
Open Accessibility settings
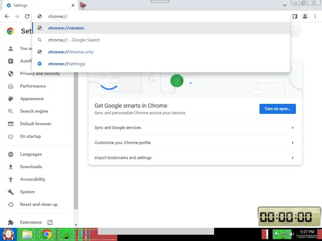click(33, 179)
